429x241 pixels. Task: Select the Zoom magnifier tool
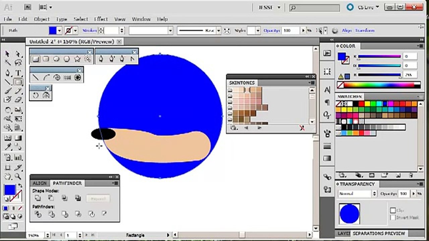(18, 176)
